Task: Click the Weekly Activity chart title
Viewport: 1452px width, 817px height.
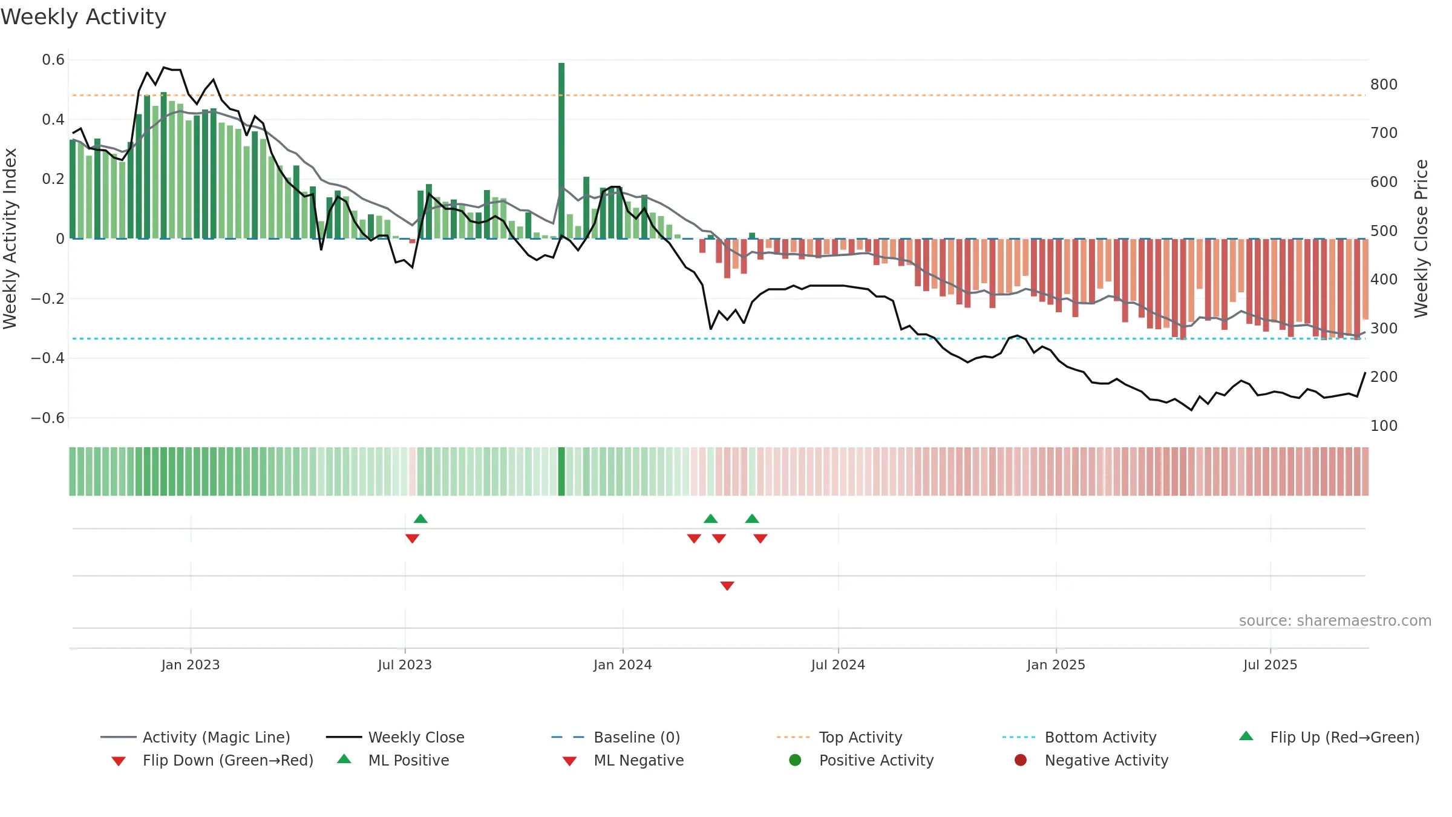Action: (83, 17)
